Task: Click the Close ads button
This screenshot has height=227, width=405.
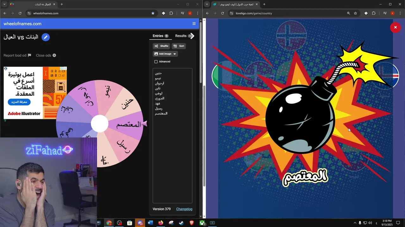Action: pos(46,55)
